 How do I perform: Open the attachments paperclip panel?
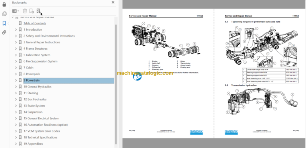click(x=4, y=32)
